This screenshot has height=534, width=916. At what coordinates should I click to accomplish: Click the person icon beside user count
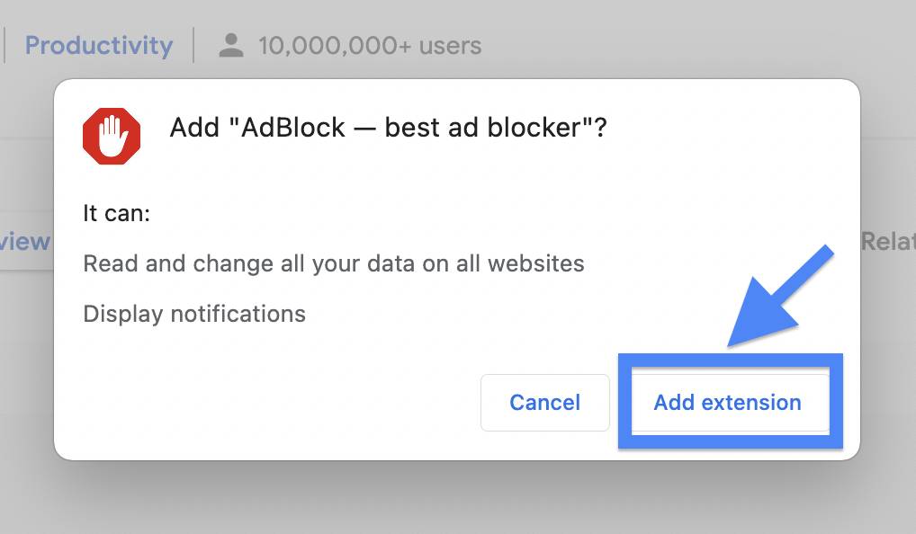(230, 46)
